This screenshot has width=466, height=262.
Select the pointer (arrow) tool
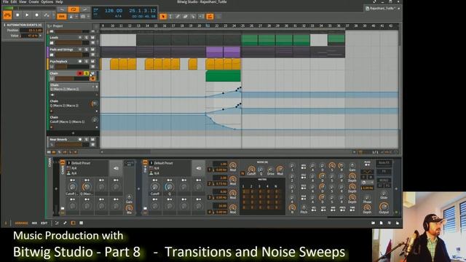coord(163,17)
